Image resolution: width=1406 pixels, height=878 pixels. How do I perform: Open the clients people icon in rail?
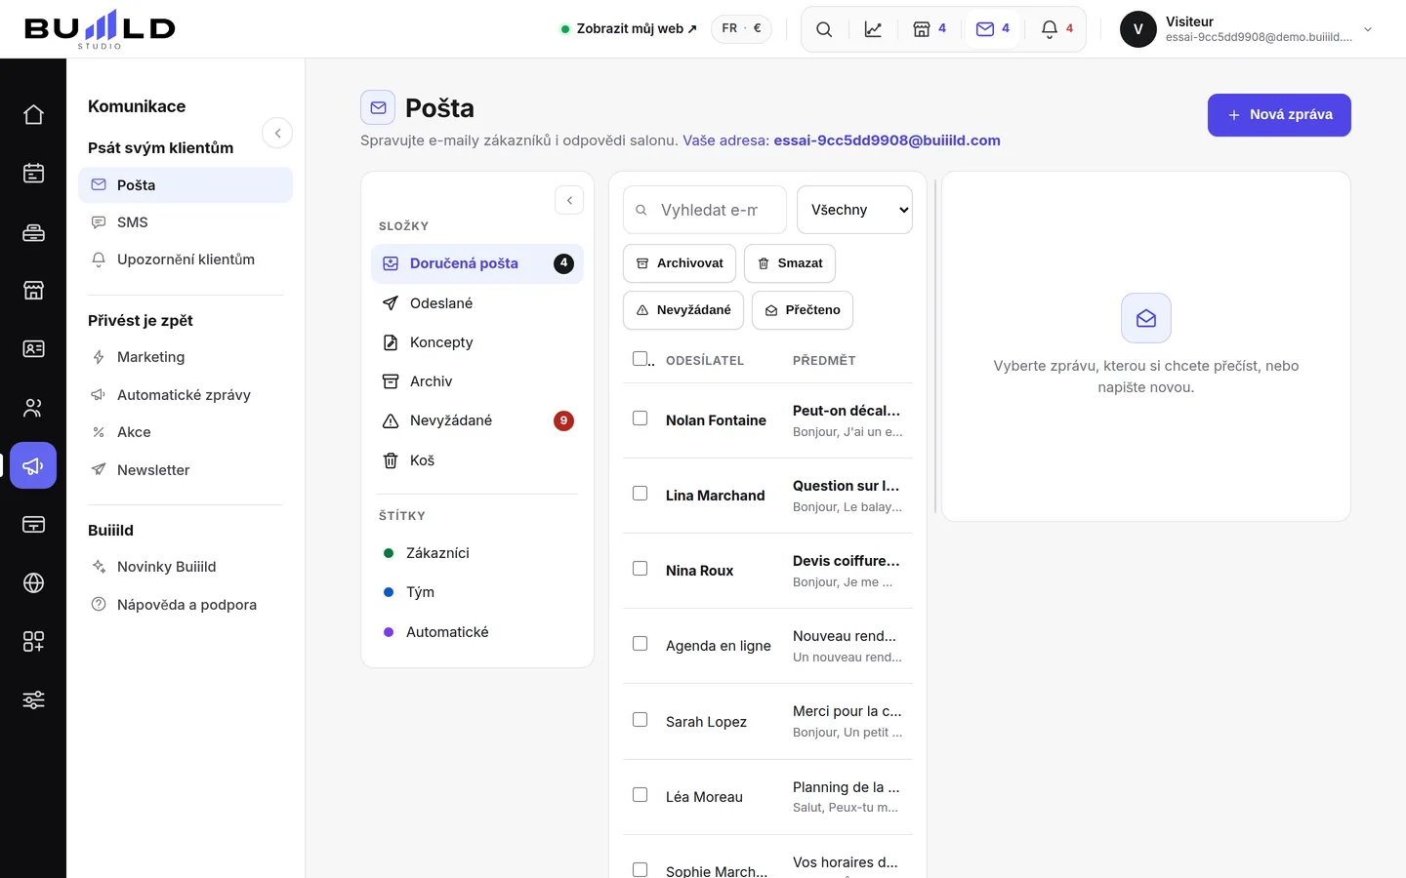pos(33,407)
